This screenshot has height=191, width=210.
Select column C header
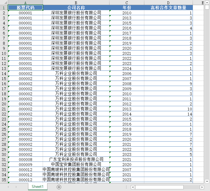127,3
